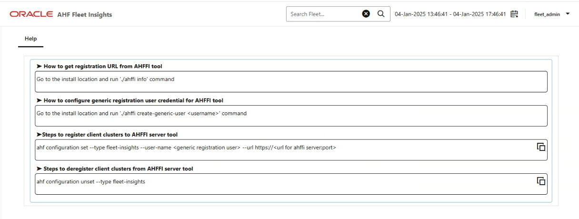Select the Help tab
Viewport: 579px width, 219px height.
click(30, 39)
